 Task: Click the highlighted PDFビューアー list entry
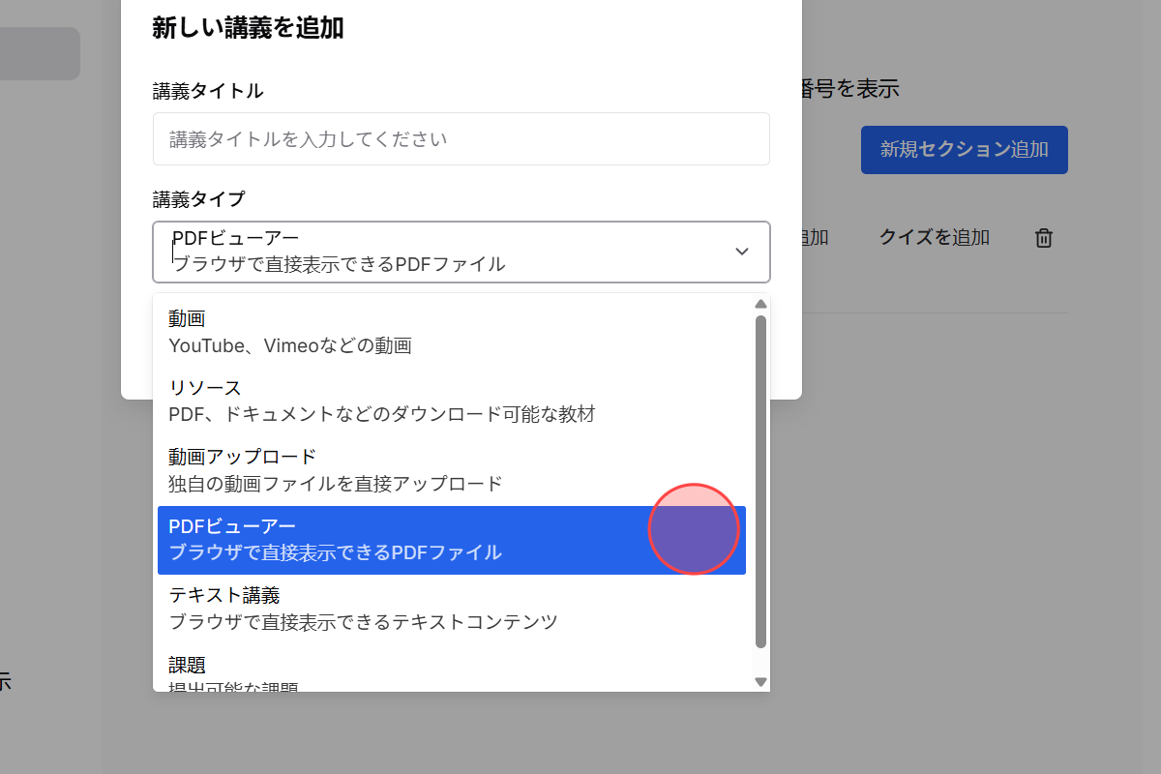click(x=387, y=539)
